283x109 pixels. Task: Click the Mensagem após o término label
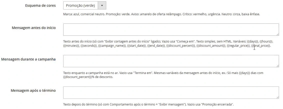[x=33, y=90]
